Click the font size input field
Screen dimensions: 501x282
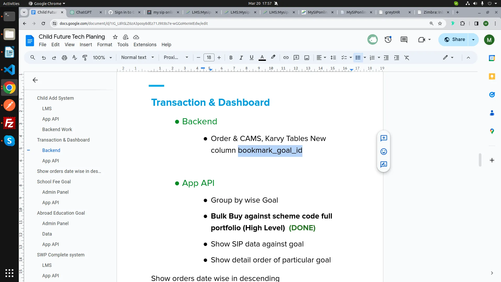[x=209, y=57]
